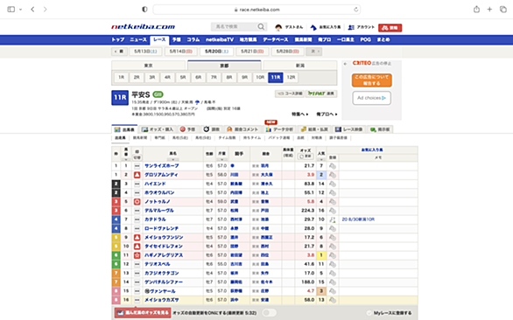Open the オッズ・購入 tab
This screenshot has height=320, width=513.
point(158,129)
